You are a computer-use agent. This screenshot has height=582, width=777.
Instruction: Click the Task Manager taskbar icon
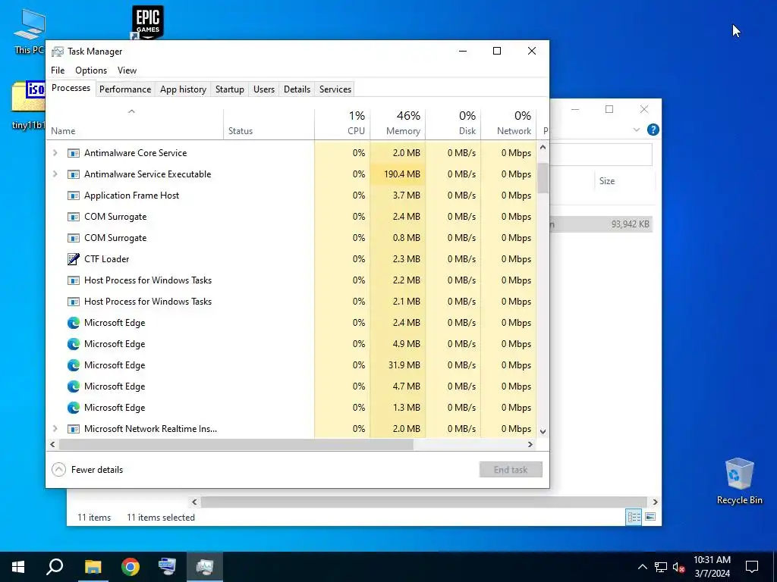click(205, 567)
